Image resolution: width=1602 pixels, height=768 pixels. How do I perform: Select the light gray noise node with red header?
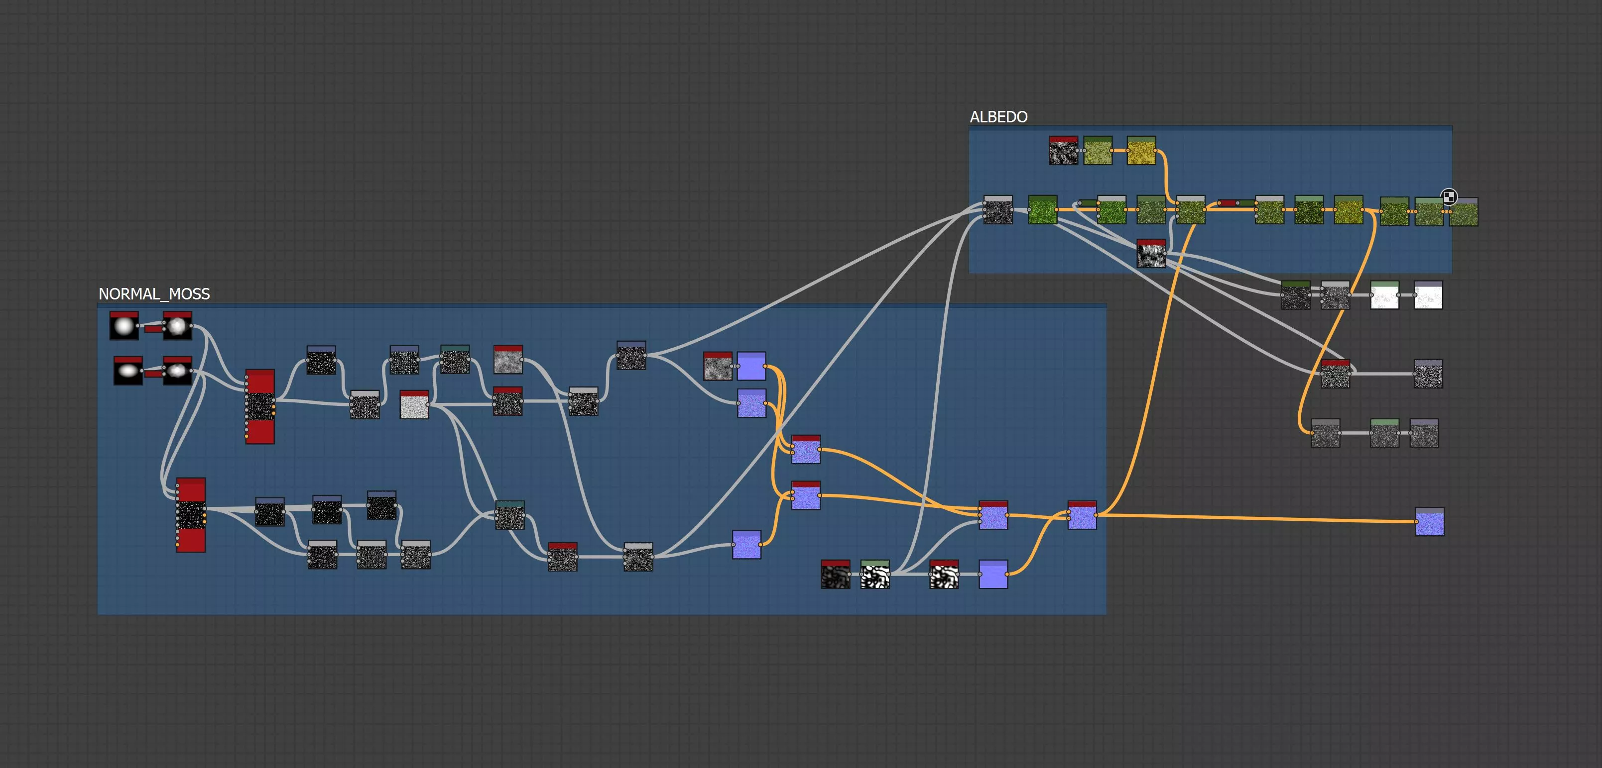pos(414,405)
